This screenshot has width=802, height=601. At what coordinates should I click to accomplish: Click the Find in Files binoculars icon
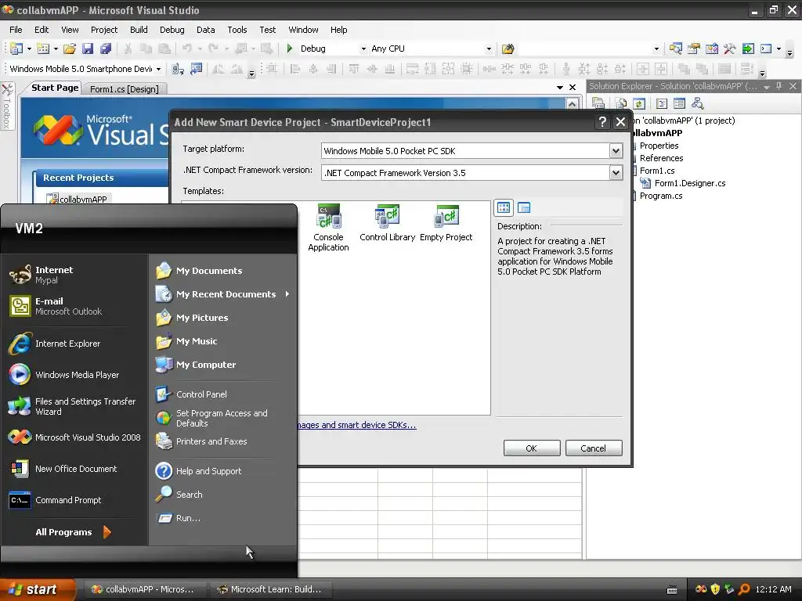click(508, 49)
